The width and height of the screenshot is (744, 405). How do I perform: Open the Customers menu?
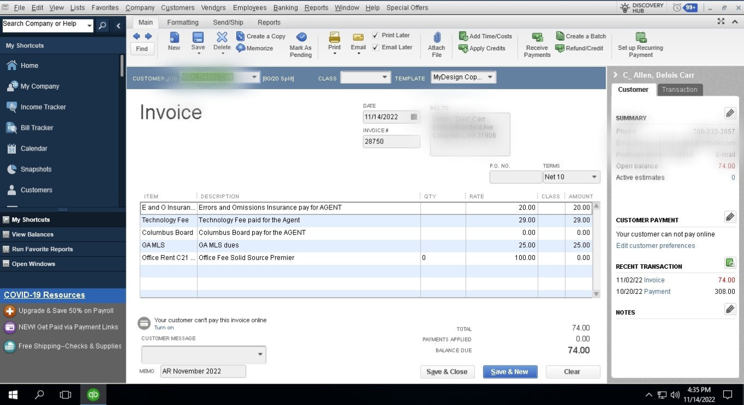click(177, 8)
